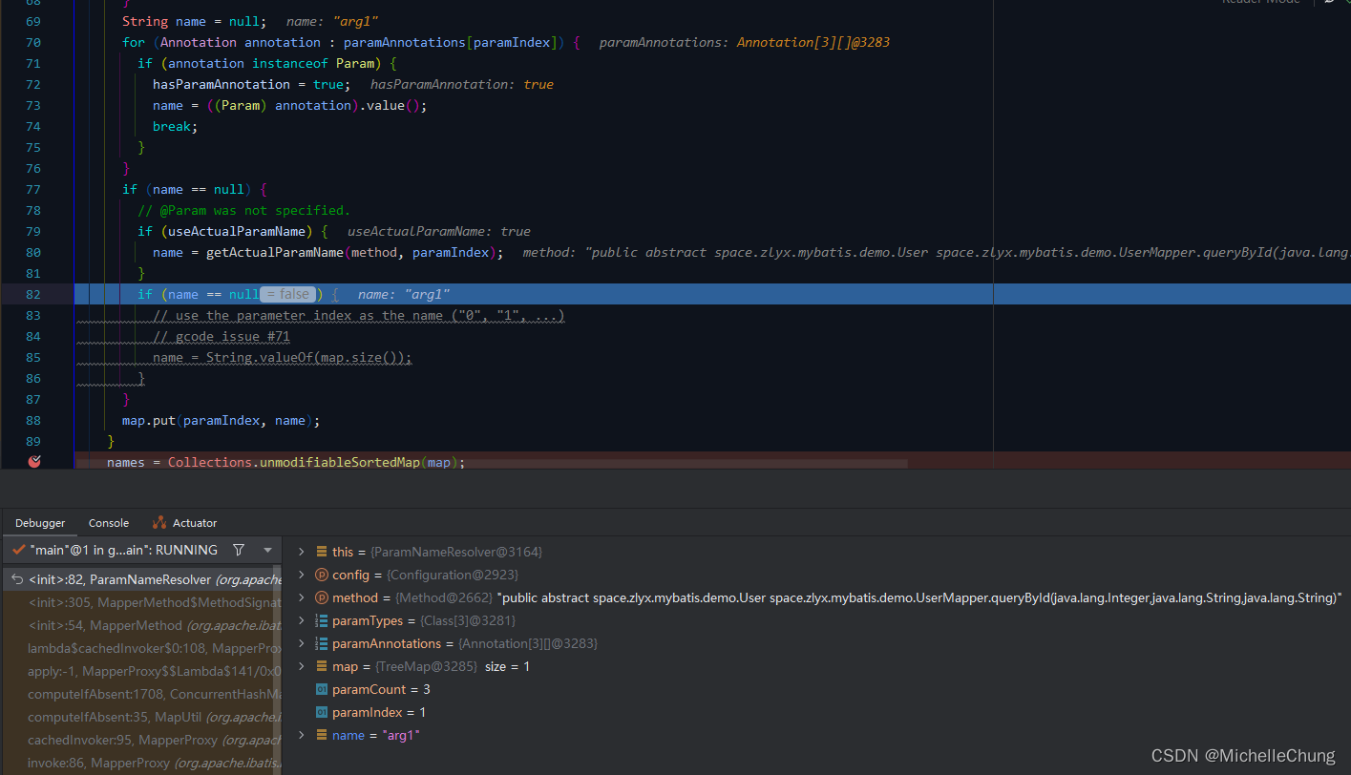Click the object icon beside 'map'
Screen dimensions: 1351x775
322,666
